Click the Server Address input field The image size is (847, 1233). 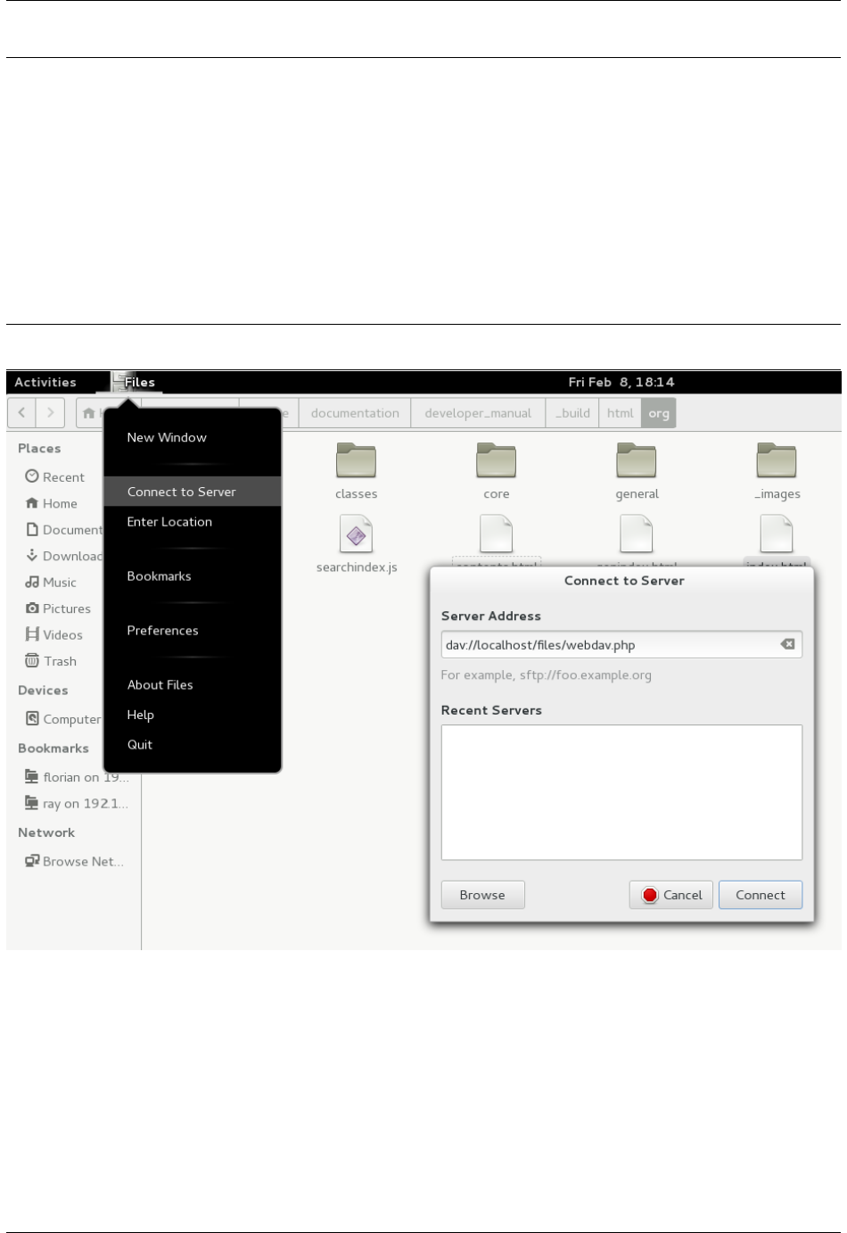(x=621, y=645)
